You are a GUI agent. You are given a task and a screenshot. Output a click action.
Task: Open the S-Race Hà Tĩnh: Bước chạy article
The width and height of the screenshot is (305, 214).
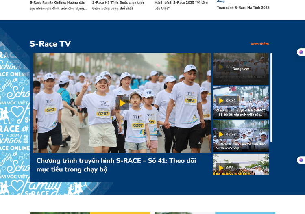[x=118, y=5]
